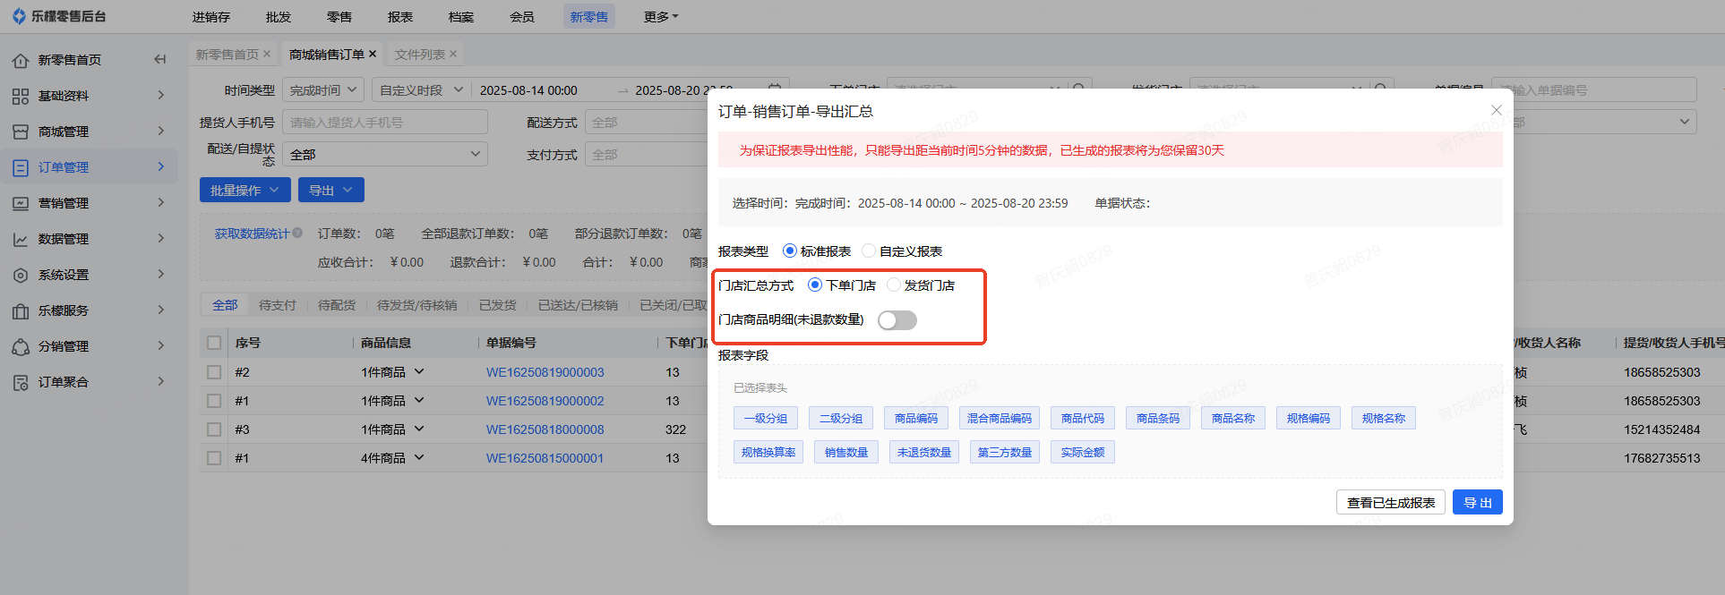Click the 规格换算率 field tag
The height and width of the screenshot is (595, 1725).
click(x=768, y=452)
